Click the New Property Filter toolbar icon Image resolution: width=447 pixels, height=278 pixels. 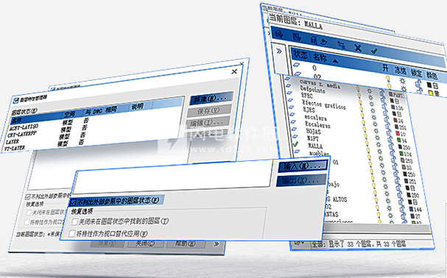tap(279, 34)
